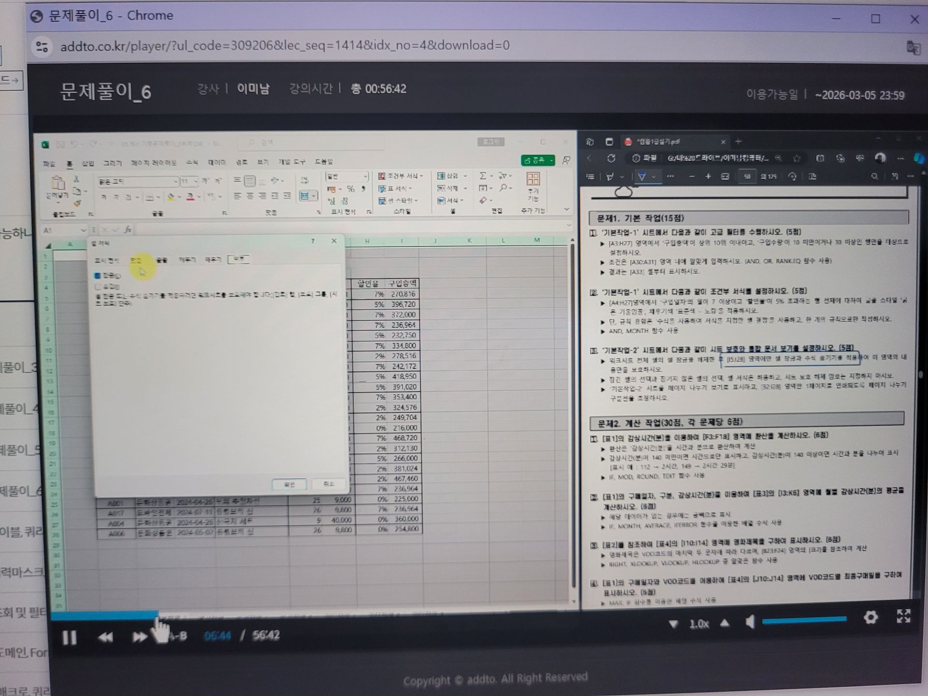Screen dimensions: 928x696
Task: Decrease playback speed with down arrow
Action: 673,624
